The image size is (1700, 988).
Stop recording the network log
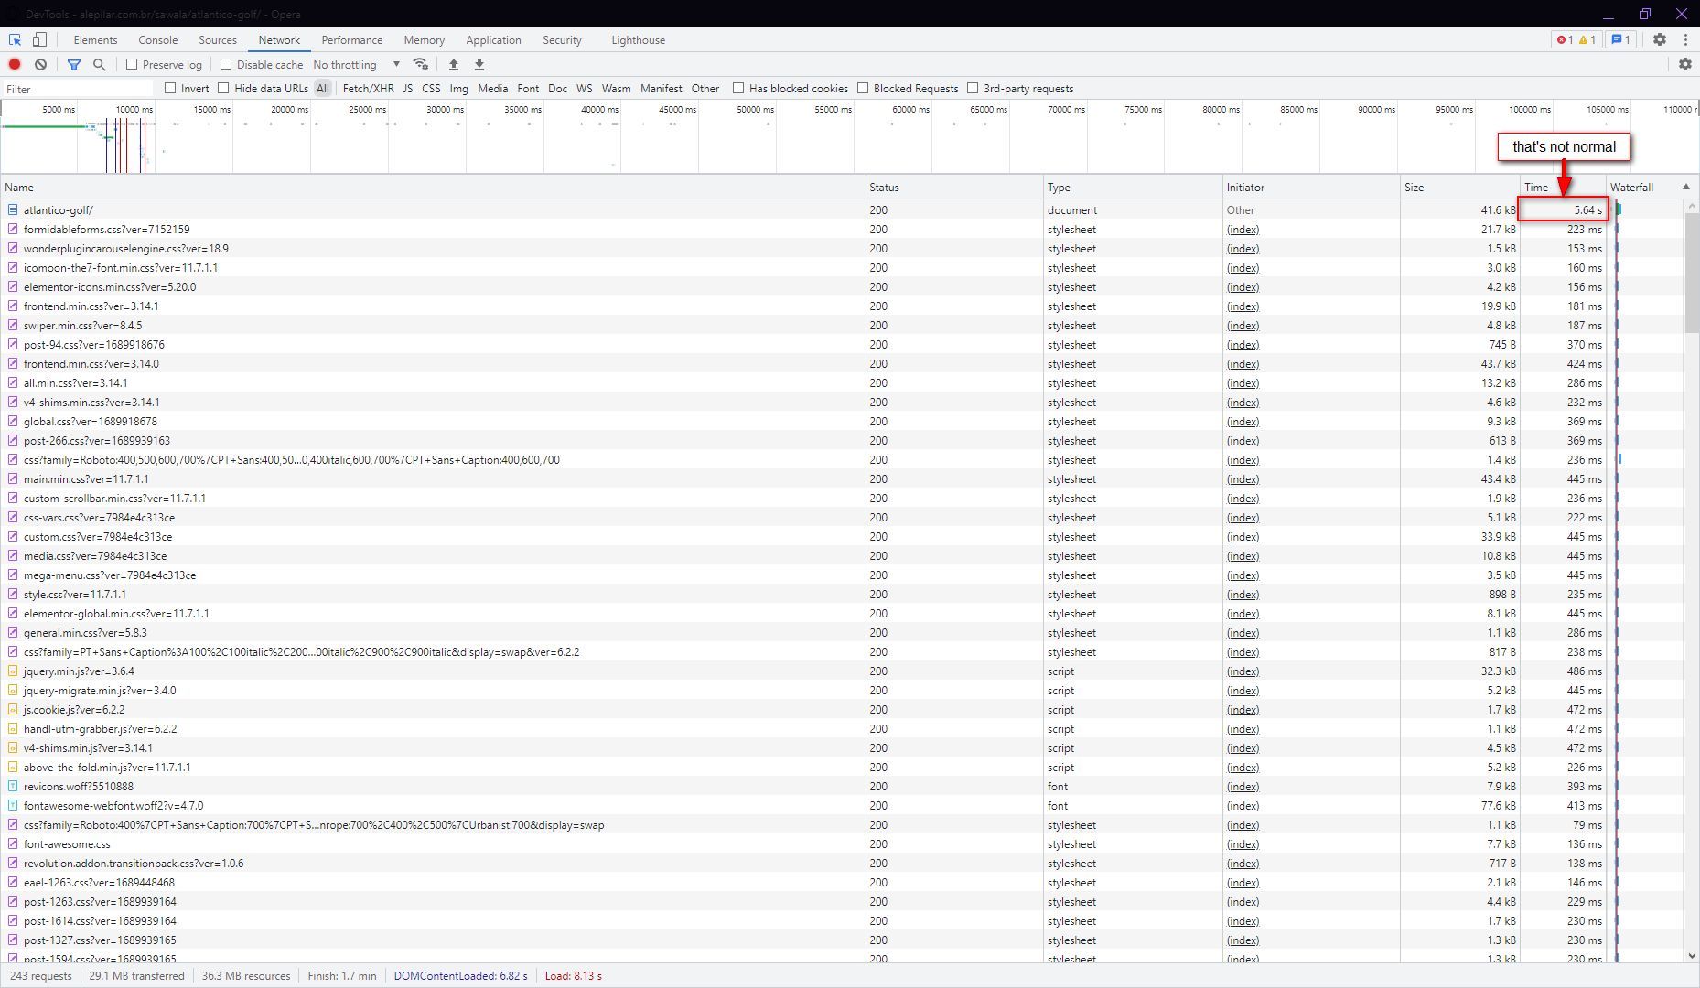(x=15, y=64)
